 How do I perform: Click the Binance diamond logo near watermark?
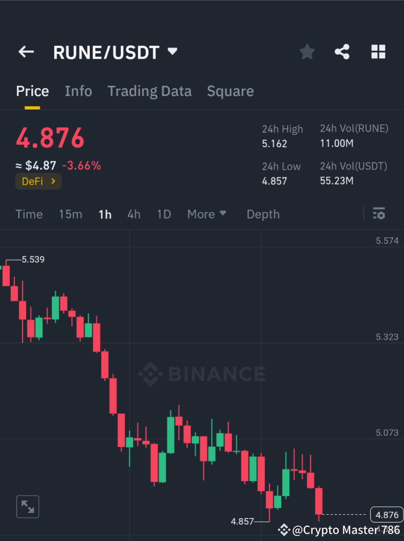point(149,374)
